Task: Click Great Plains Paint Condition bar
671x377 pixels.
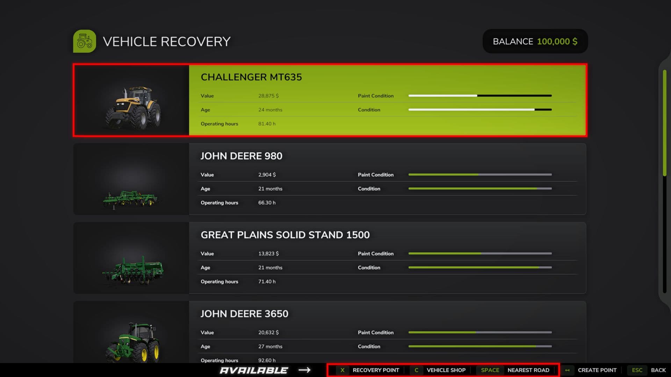Action: click(480, 253)
